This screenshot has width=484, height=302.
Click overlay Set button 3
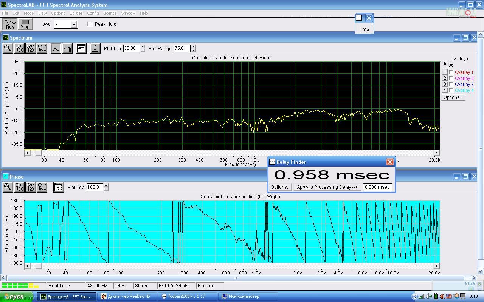click(445, 84)
